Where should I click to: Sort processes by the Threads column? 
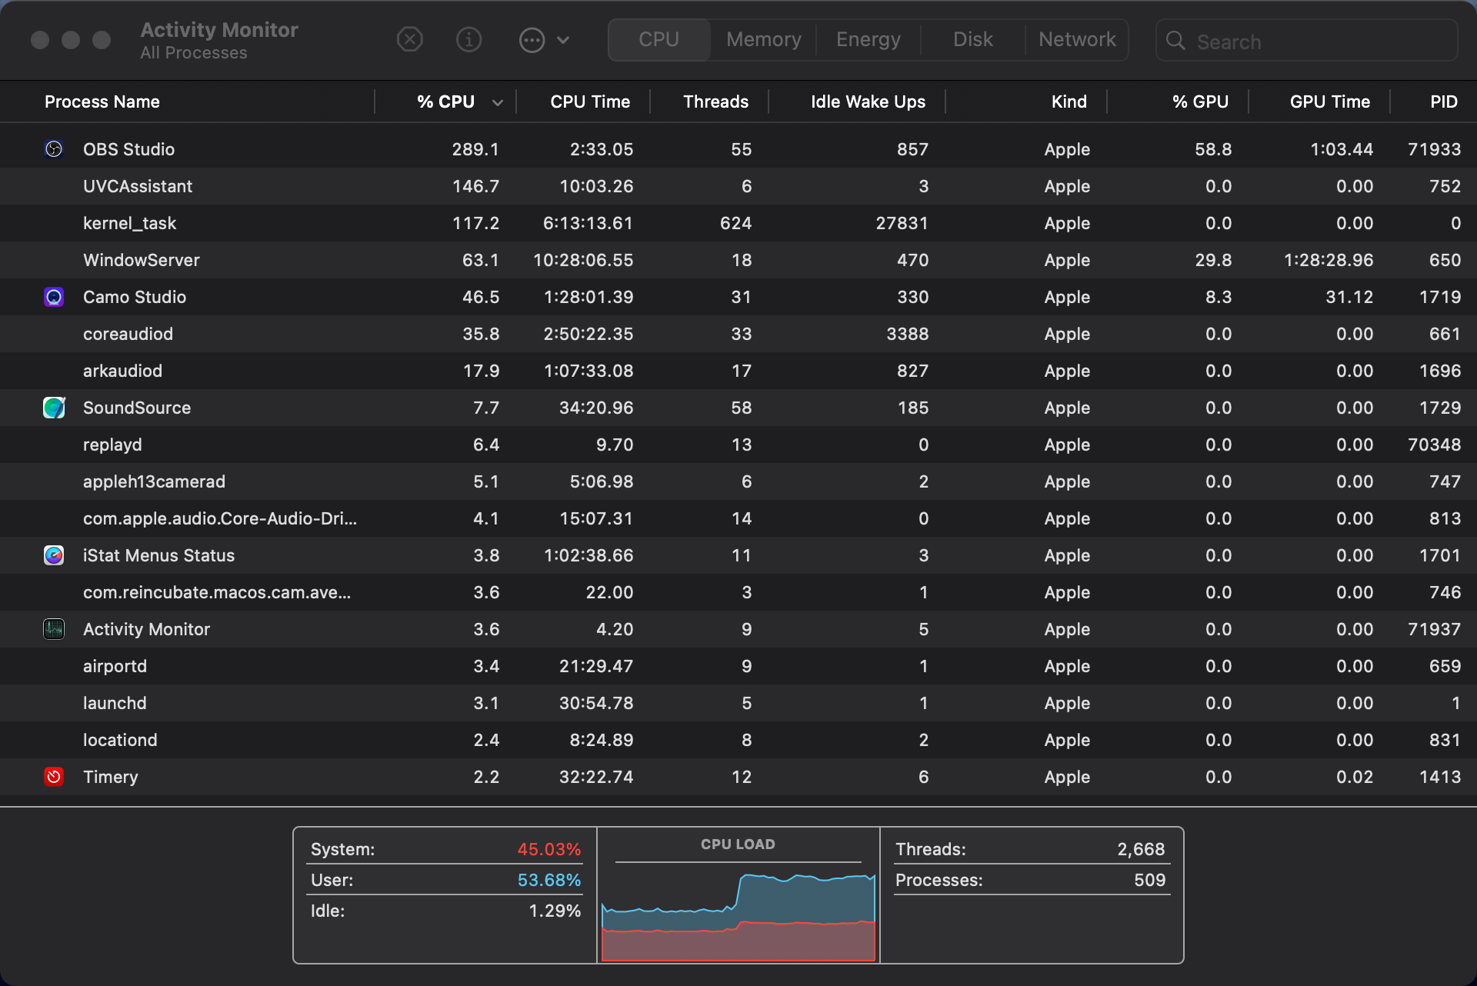(715, 101)
